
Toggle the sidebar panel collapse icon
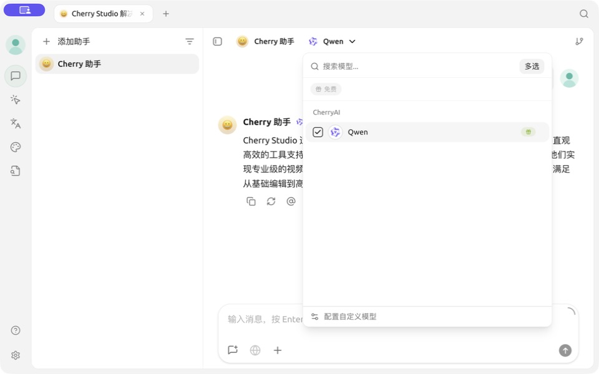217,41
